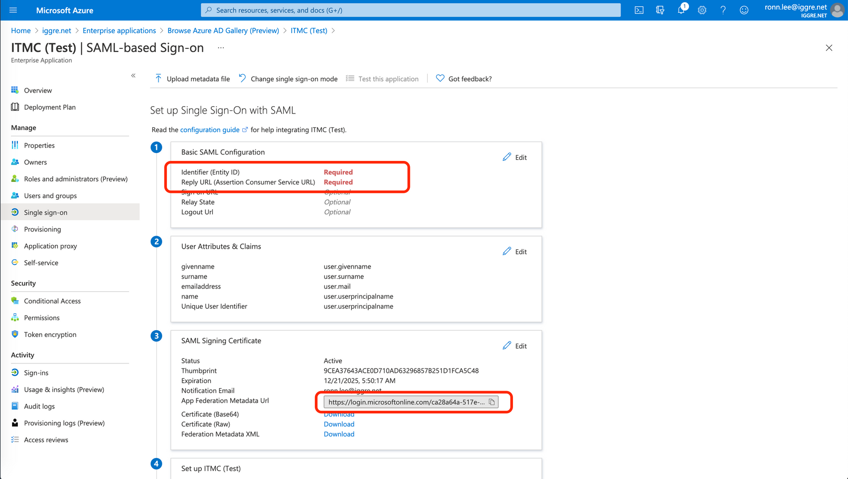Open Usage & insights (Preview)

tap(64, 390)
